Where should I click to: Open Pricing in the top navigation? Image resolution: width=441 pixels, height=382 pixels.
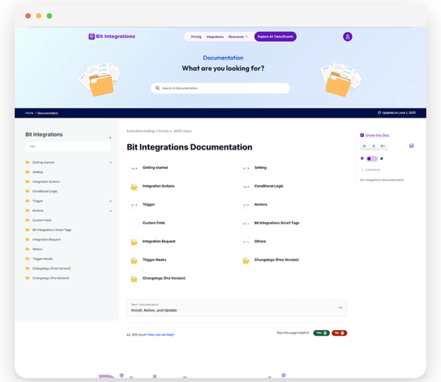pyautogui.click(x=196, y=37)
